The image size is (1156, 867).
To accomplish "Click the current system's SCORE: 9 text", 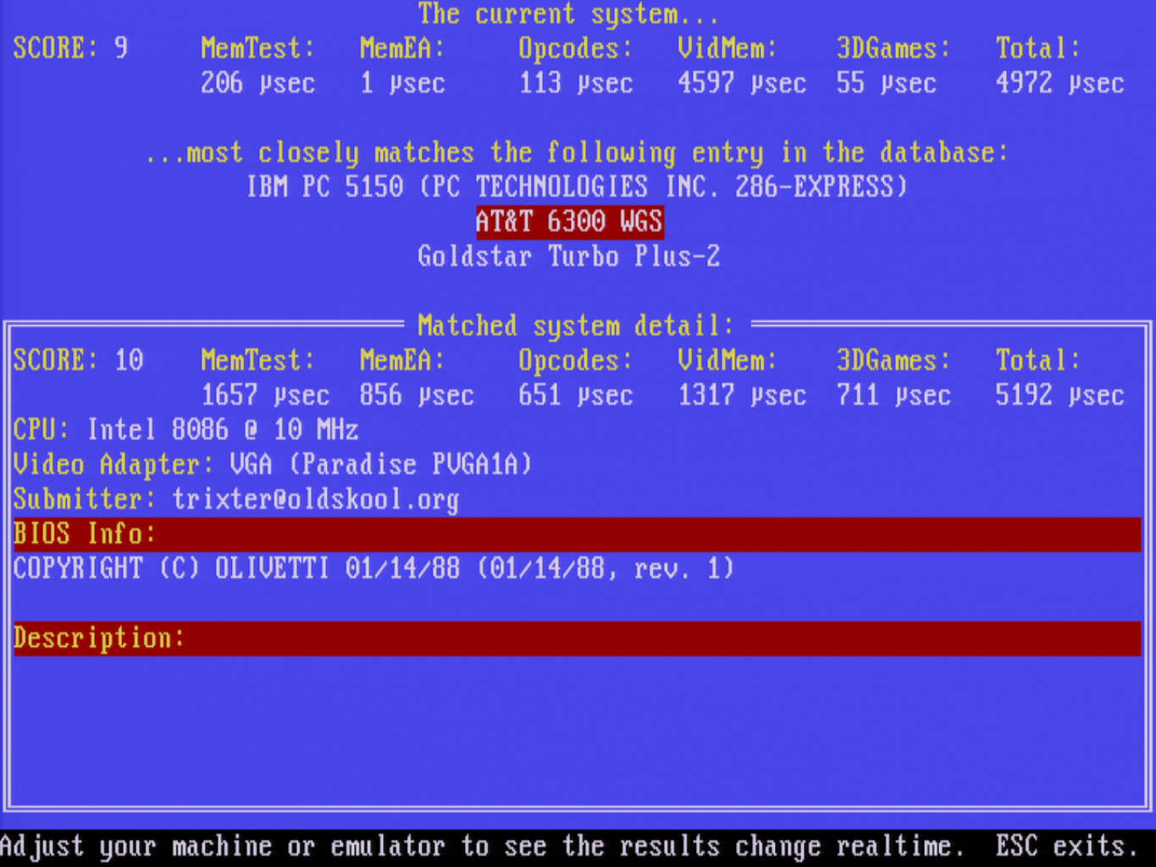I will point(70,48).
